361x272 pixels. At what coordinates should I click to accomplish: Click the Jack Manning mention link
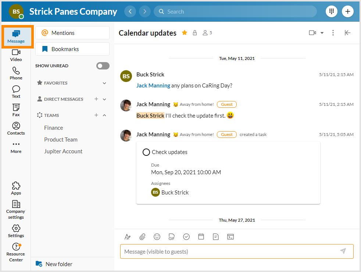tap(153, 85)
